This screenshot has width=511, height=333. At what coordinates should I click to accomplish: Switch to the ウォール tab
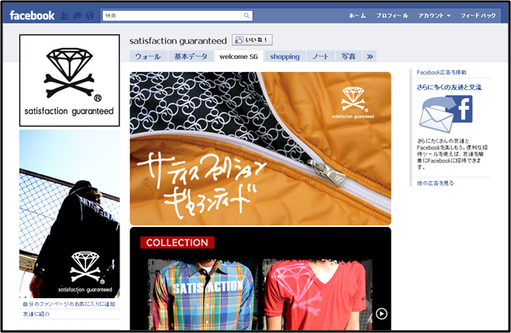148,57
